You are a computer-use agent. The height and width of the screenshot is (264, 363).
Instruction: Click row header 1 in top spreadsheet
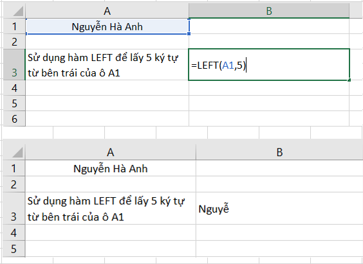point(14,26)
